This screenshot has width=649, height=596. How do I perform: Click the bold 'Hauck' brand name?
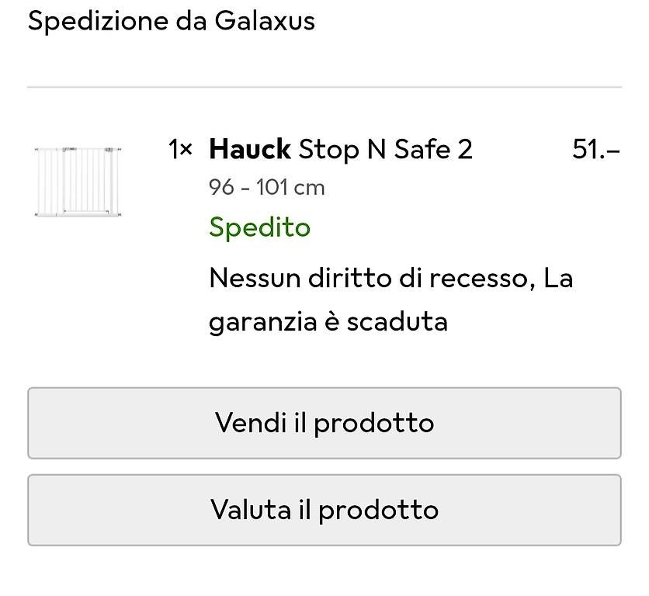click(x=249, y=149)
